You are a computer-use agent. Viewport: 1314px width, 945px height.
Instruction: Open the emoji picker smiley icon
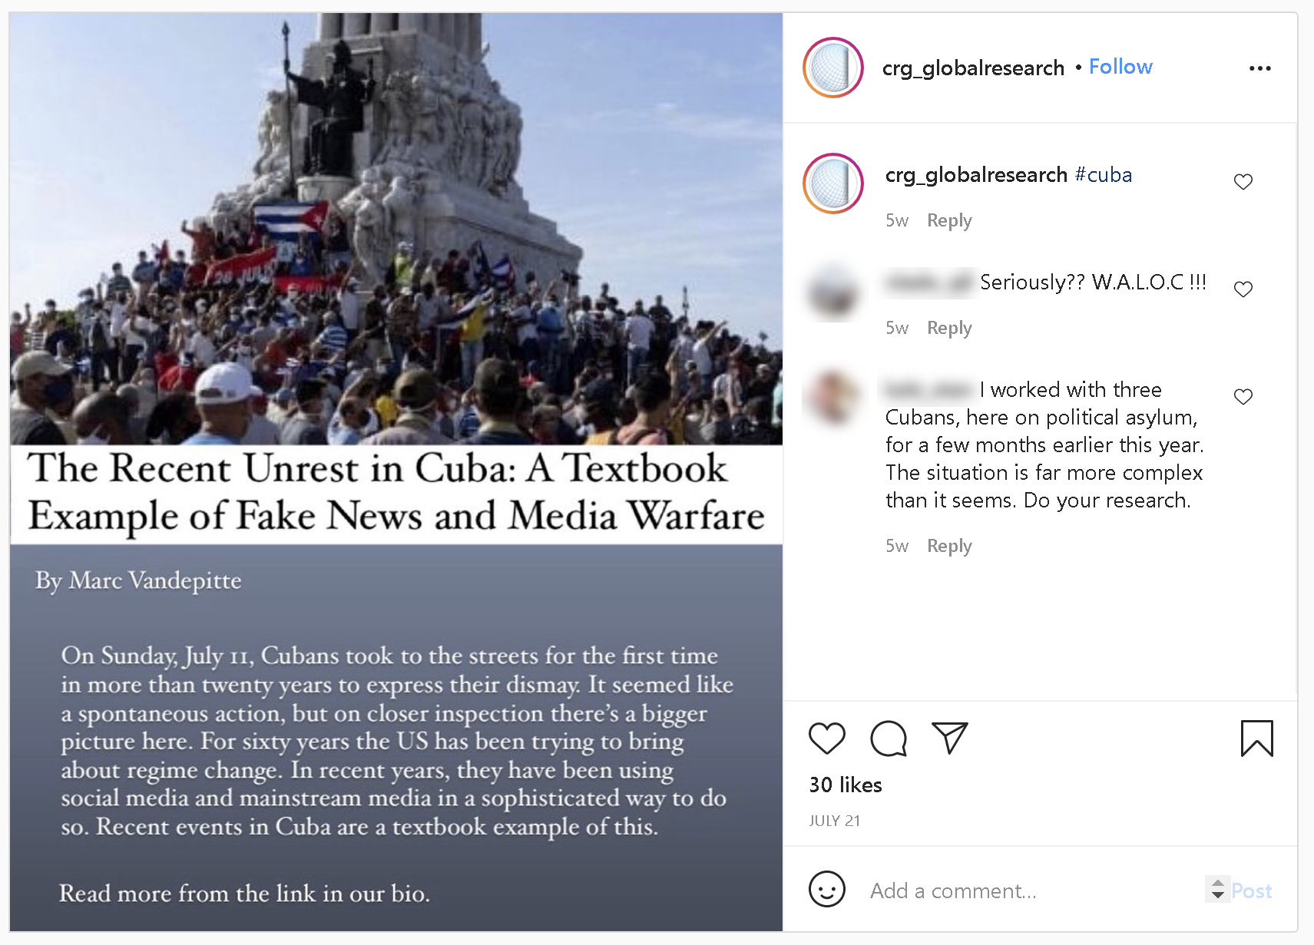pyautogui.click(x=826, y=889)
